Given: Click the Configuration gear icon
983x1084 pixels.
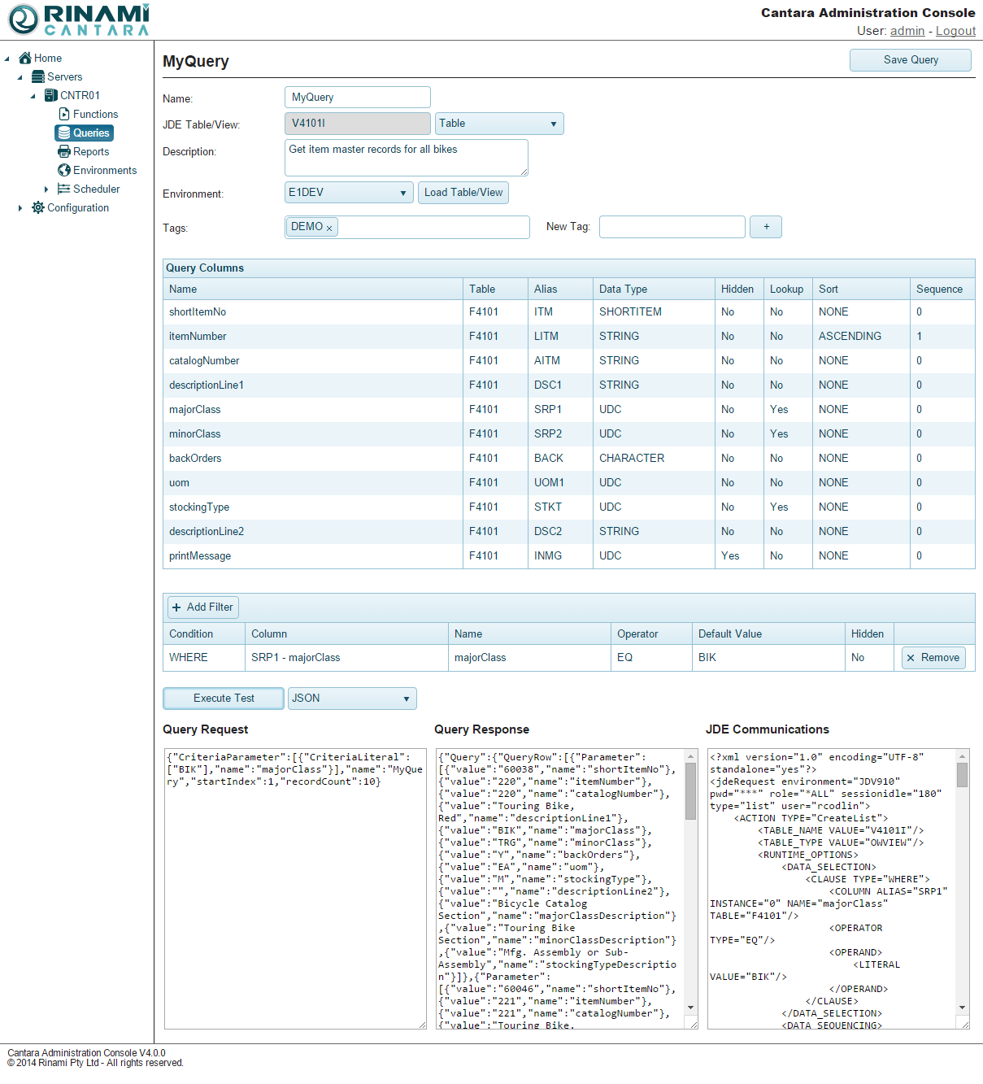Looking at the screenshot, I should [x=38, y=207].
